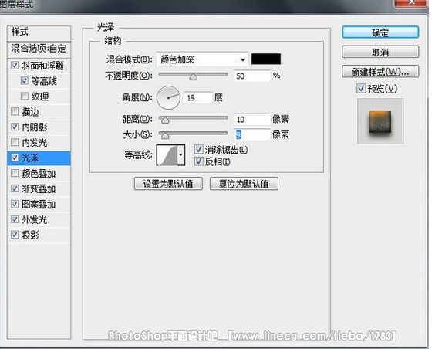Close the 图层样式 dialog

[411, 3]
